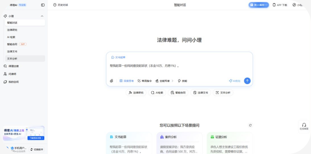The height and width of the screenshot is (154, 311).
Task: Click the 帮我起草 prompt text in 文书起草 card
Action: 128,149
